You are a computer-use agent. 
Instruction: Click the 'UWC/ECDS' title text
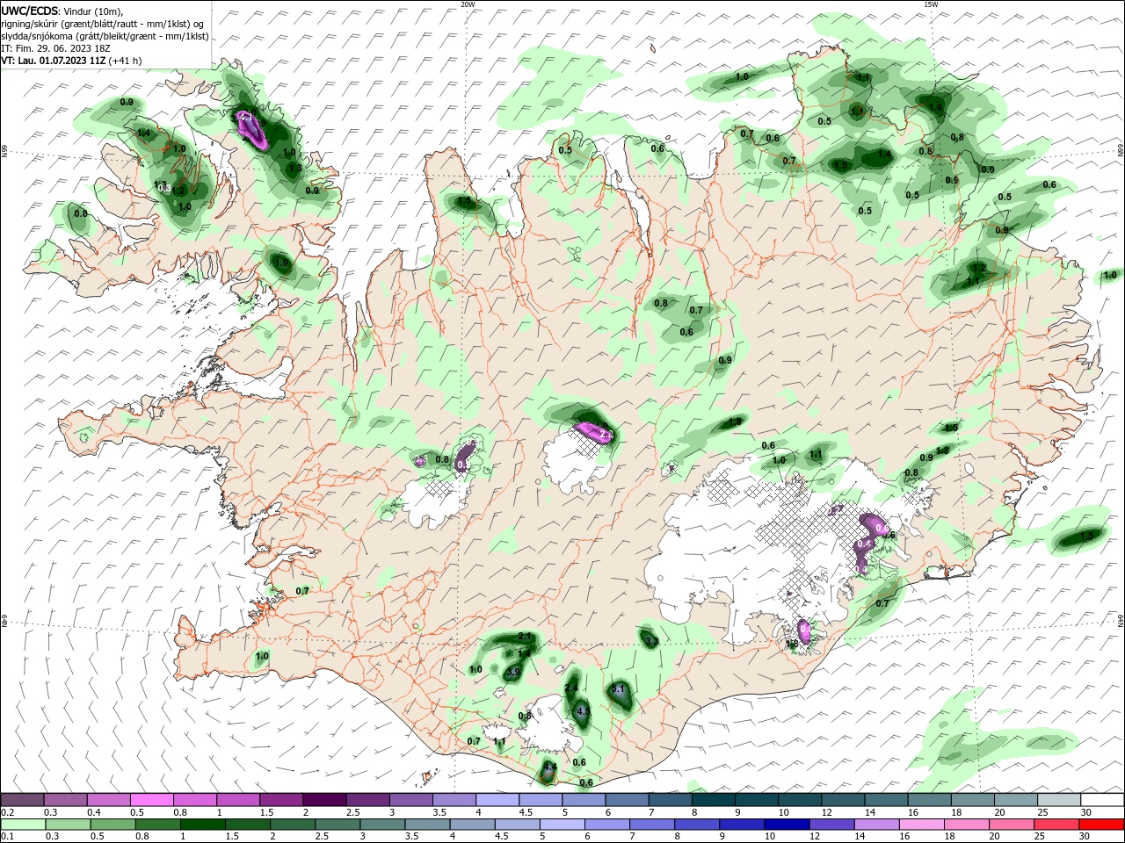(x=30, y=10)
